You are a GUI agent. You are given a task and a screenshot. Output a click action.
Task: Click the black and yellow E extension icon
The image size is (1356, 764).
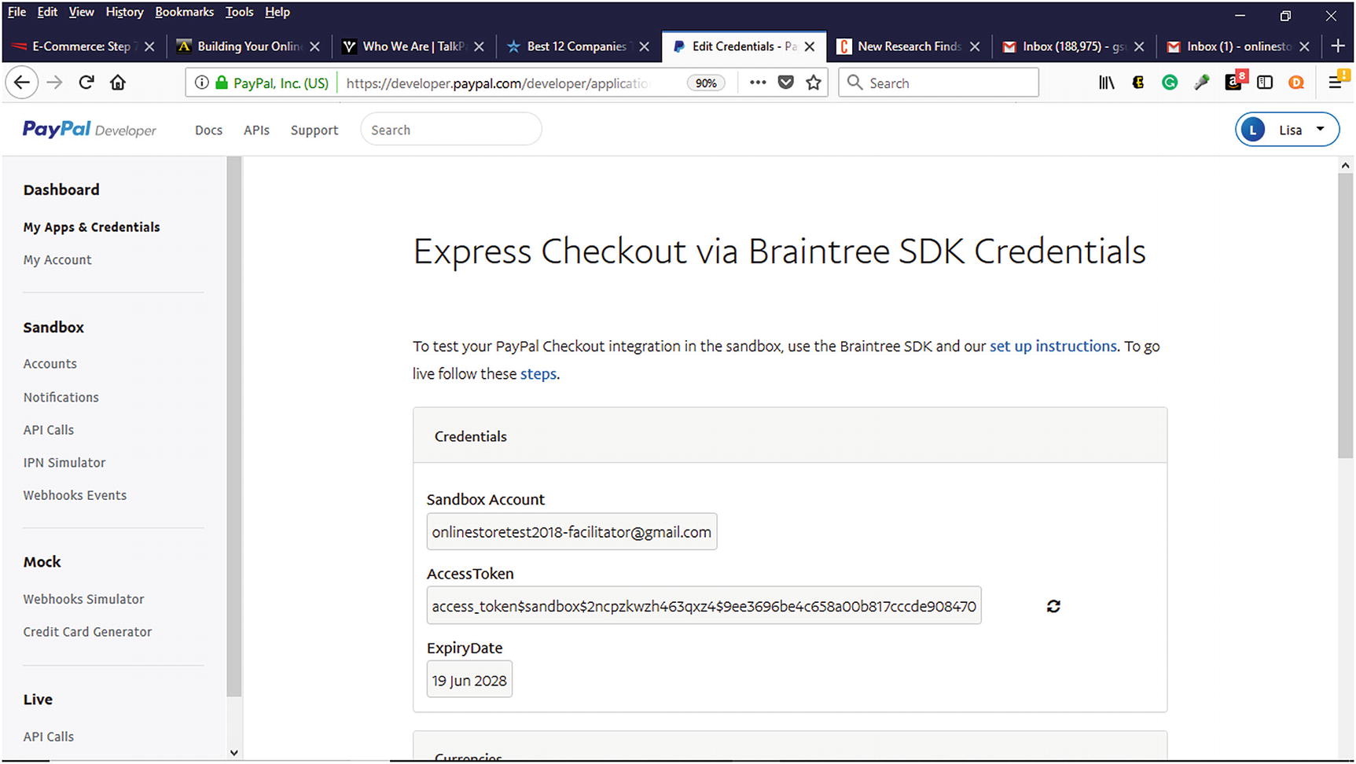1138,83
